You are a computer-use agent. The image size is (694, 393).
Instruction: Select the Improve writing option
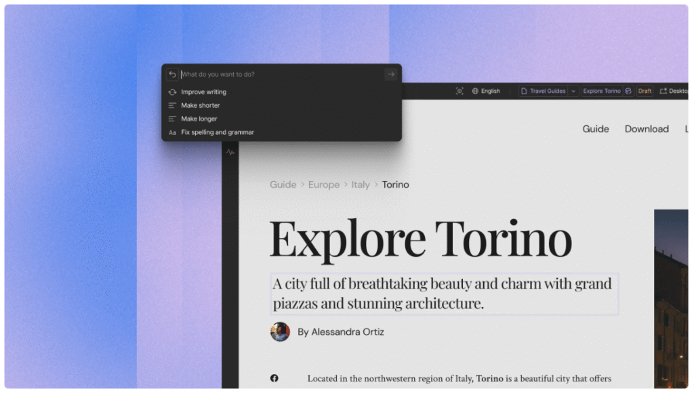(203, 92)
